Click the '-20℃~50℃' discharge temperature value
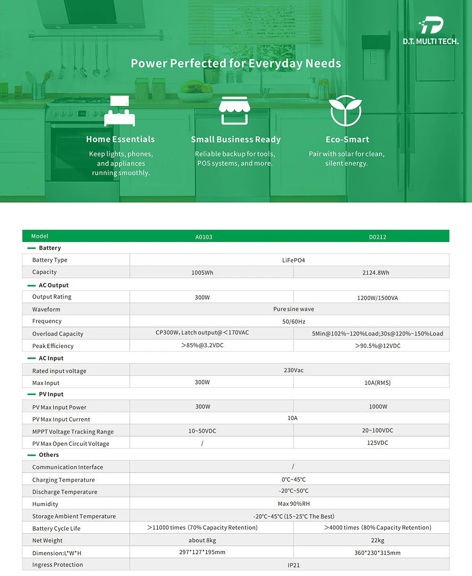The image size is (472, 576). [294, 491]
